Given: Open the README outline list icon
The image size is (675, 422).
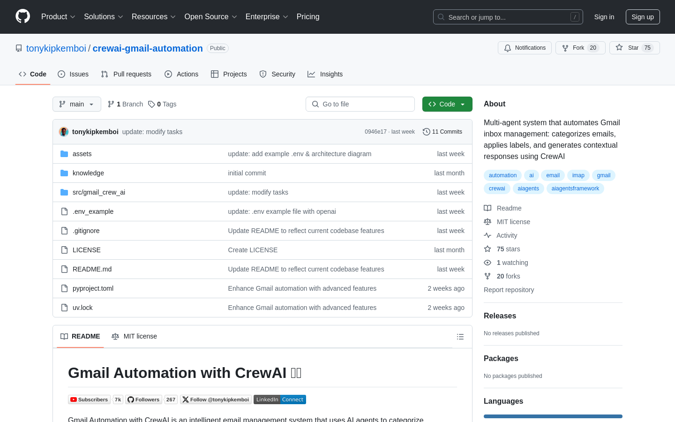Looking at the screenshot, I should pyautogui.click(x=460, y=337).
